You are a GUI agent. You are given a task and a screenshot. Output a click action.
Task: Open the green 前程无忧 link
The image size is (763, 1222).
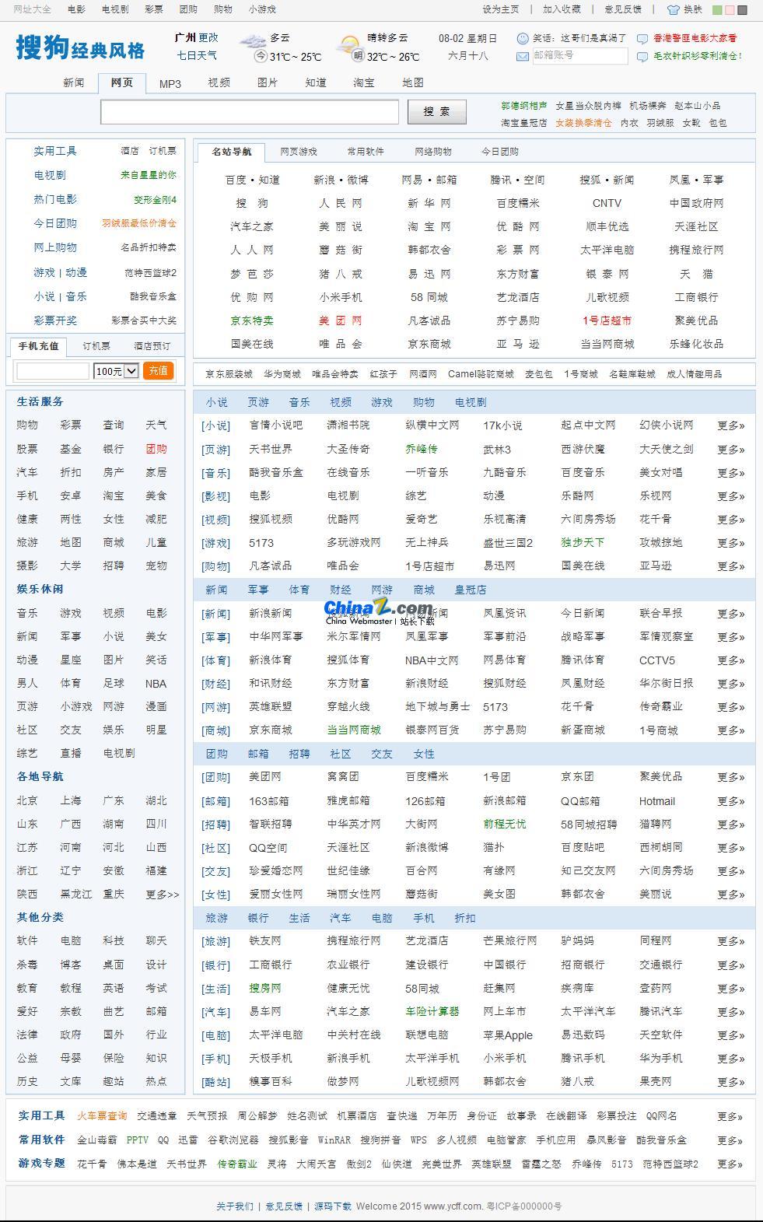point(505,824)
